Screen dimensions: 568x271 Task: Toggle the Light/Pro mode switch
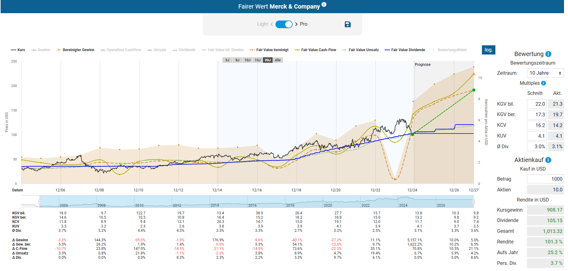284,24
